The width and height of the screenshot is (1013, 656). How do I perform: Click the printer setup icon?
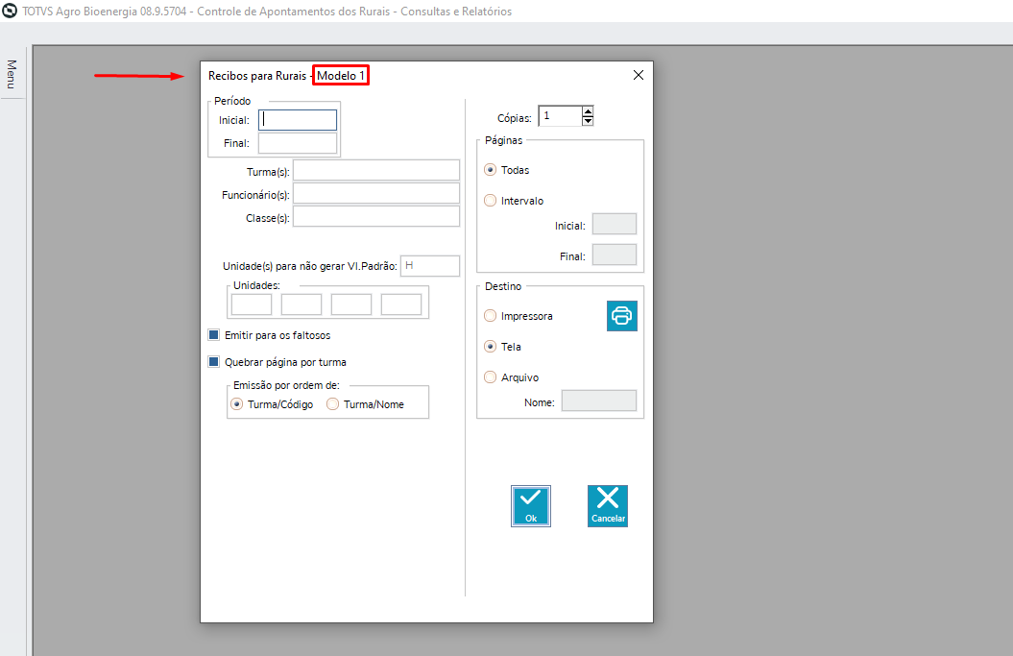pyautogui.click(x=621, y=315)
